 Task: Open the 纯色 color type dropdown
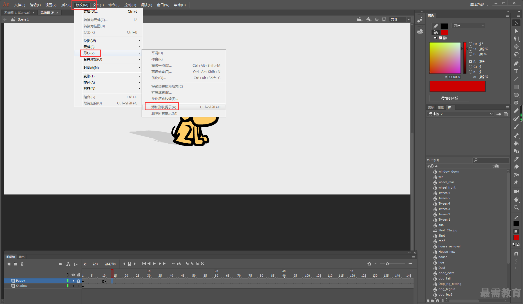pyautogui.click(x=468, y=26)
